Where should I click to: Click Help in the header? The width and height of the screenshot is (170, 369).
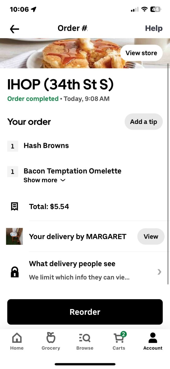(154, 28)
